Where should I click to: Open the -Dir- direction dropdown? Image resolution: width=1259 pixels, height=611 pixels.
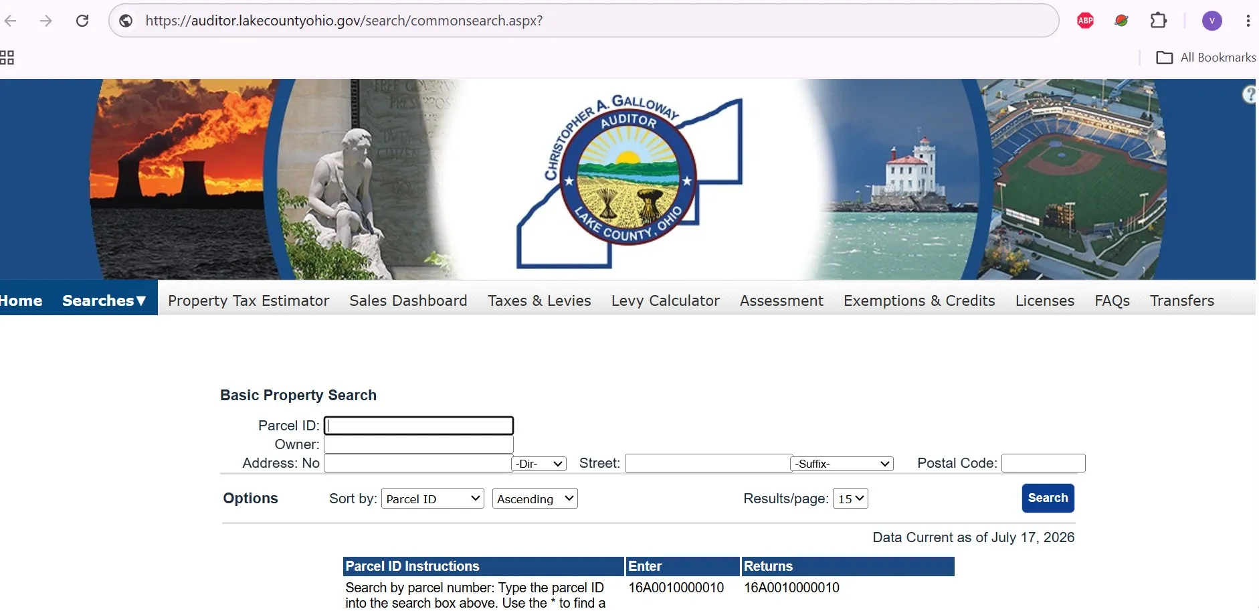pyautogui.click(x=539, y=464)
